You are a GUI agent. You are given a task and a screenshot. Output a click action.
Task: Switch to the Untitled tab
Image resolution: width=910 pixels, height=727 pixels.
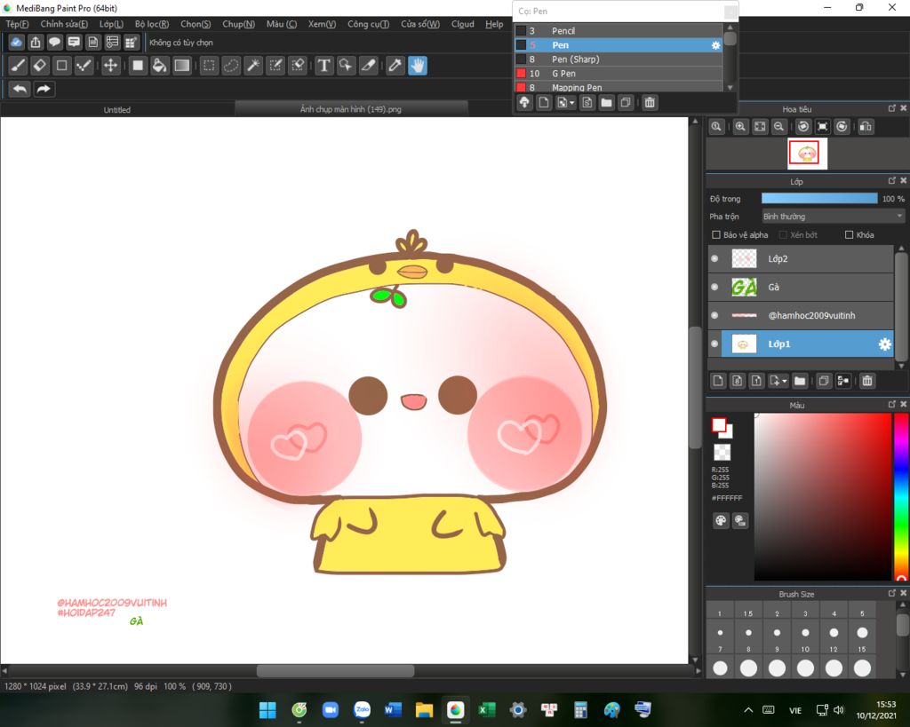[x=116, y=109]
